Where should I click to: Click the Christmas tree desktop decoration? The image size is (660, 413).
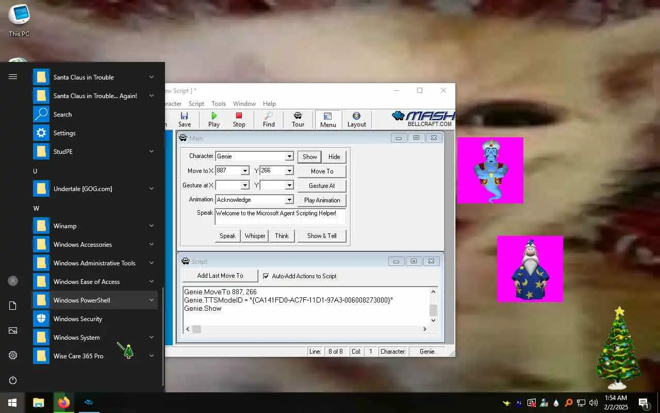[618, 348]
